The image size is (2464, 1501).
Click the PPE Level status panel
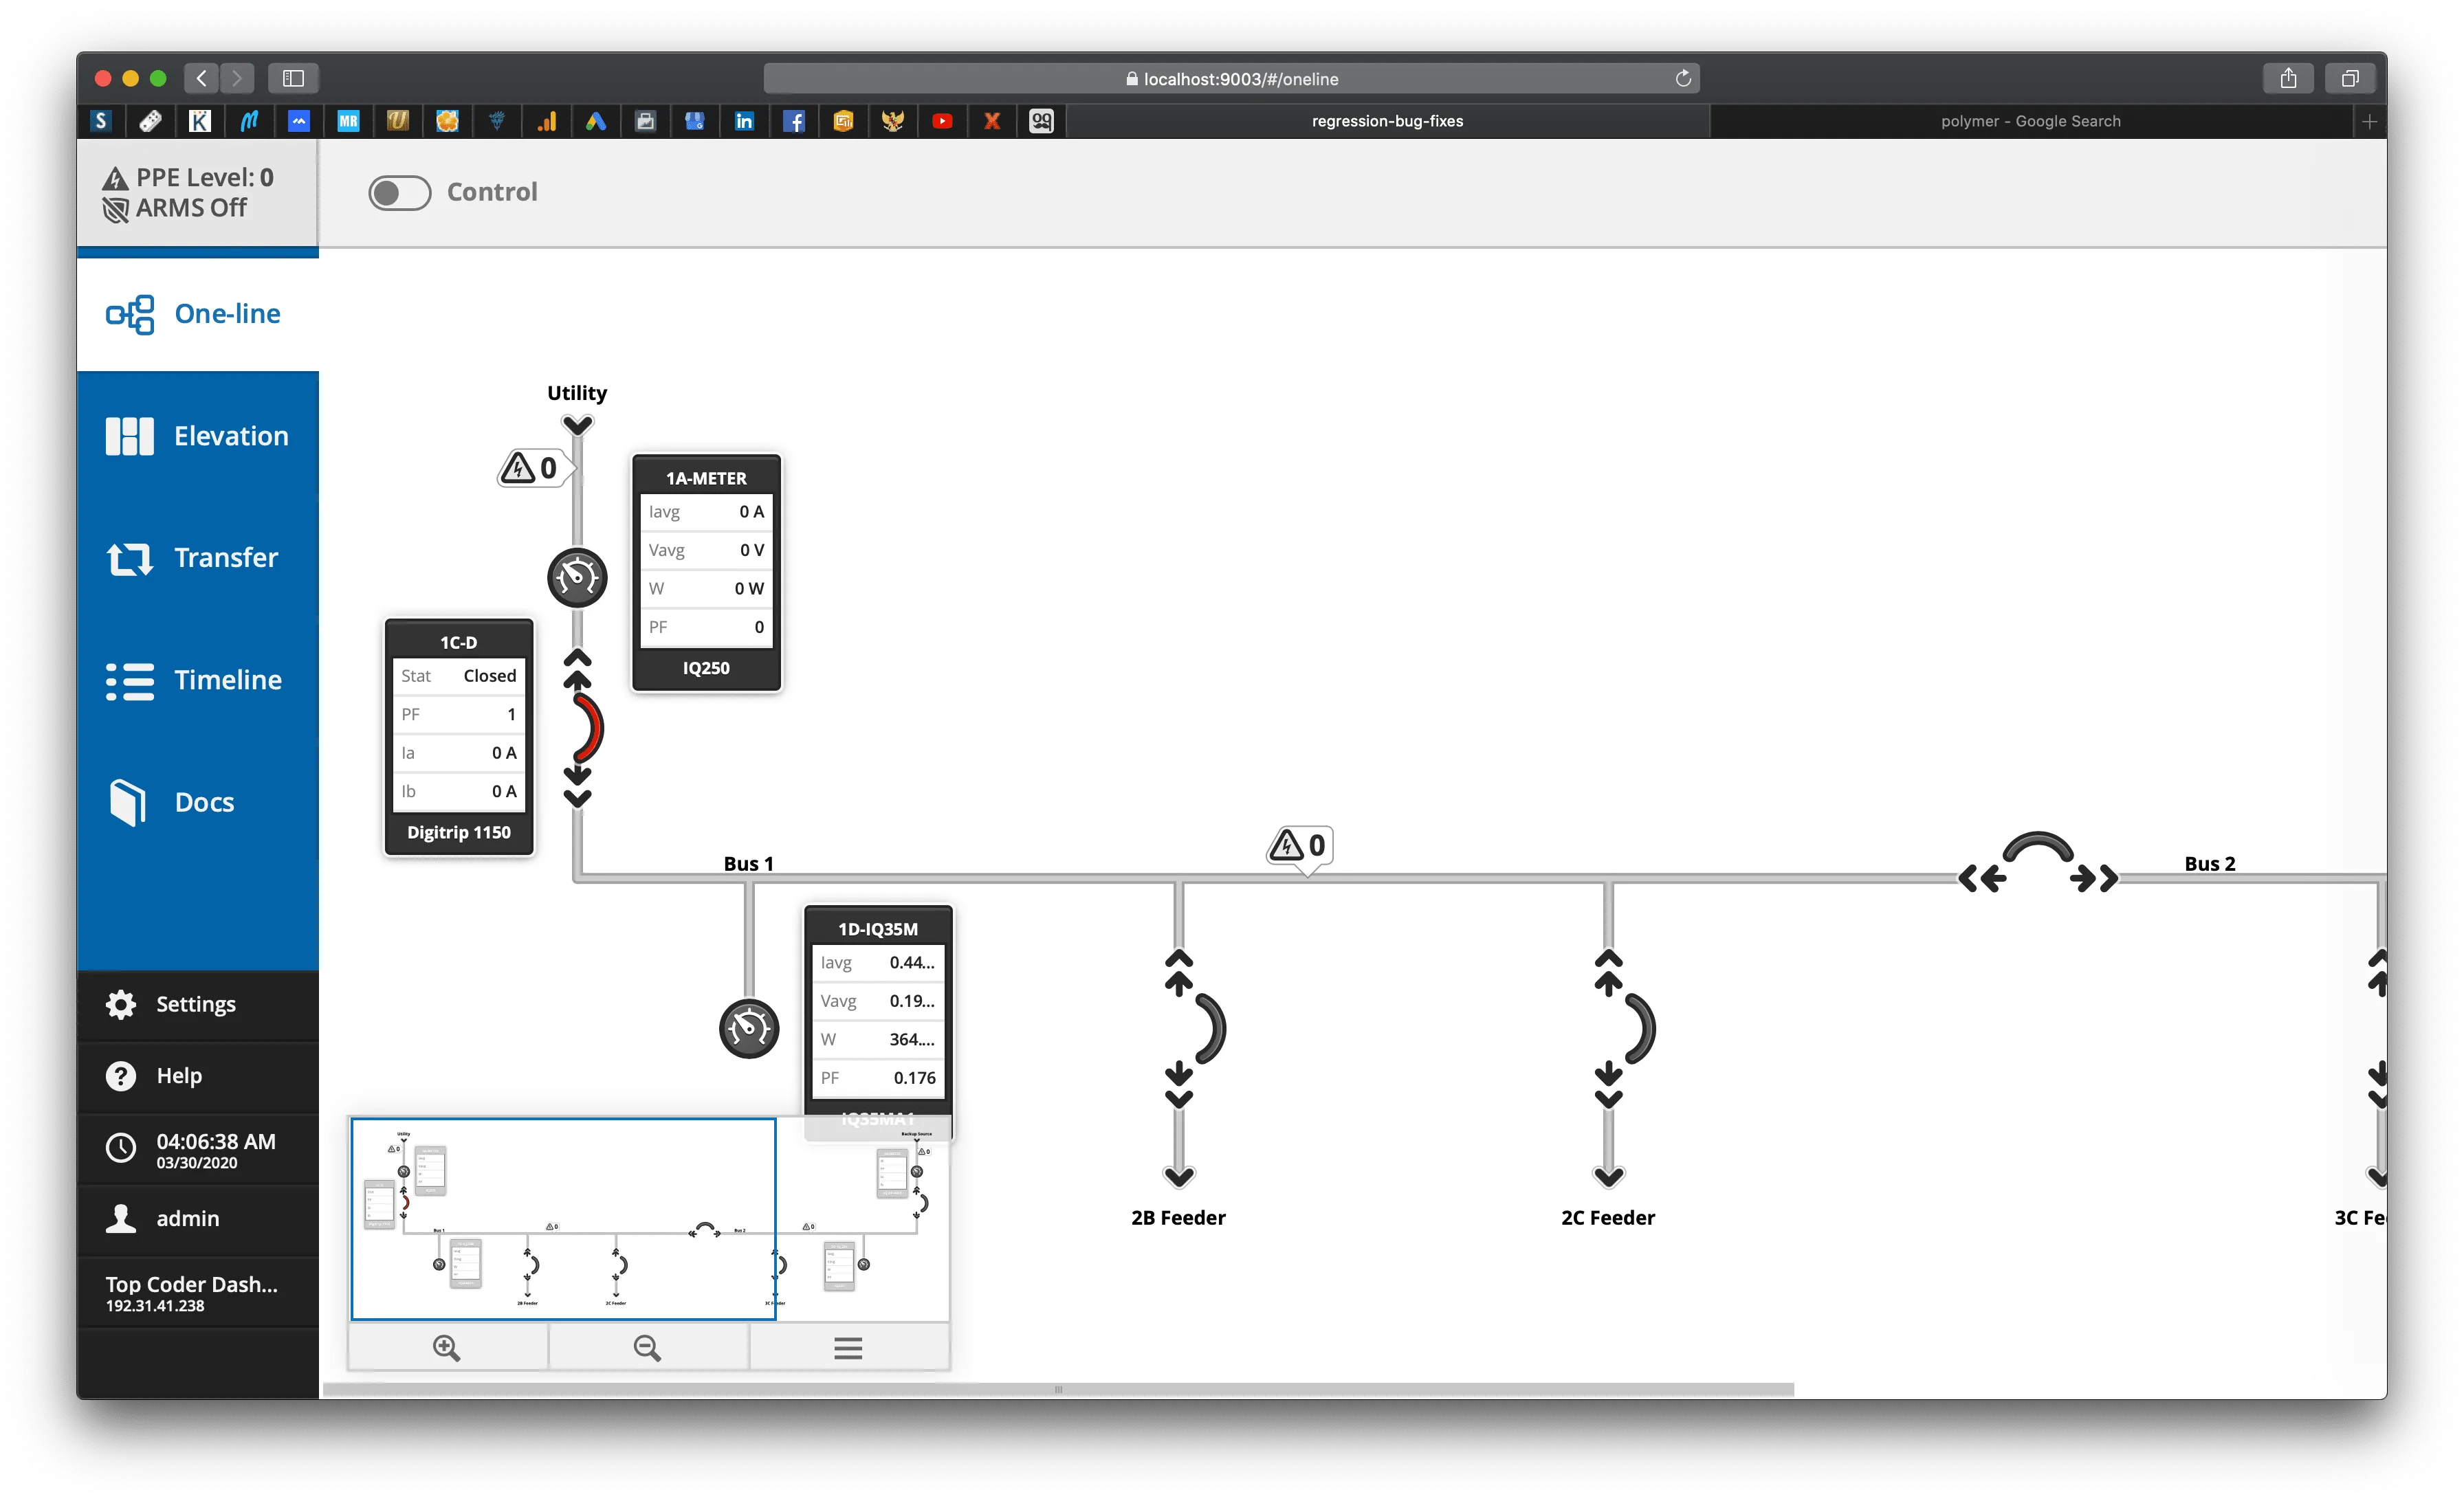(x=198, y=193)
